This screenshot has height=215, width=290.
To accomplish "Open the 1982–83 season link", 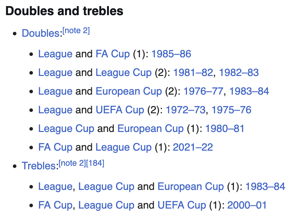I will [239, 73].
